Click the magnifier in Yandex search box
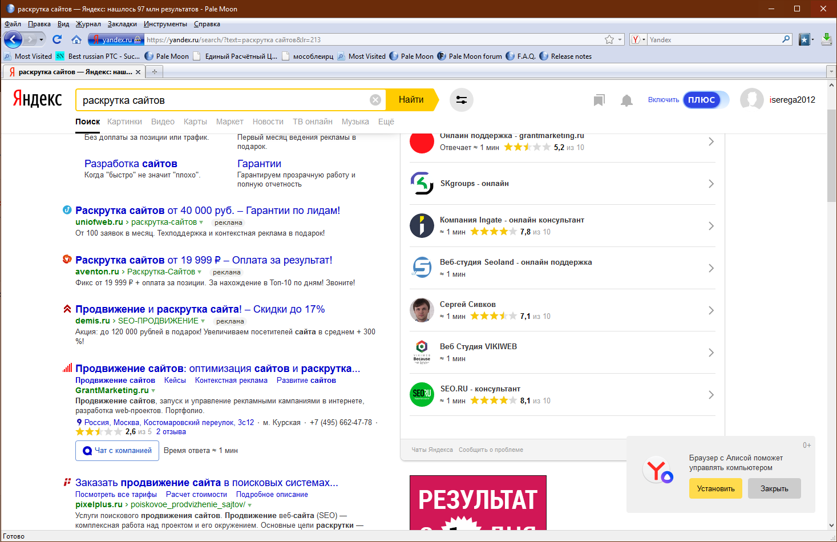Image resolution: width=837 pixels, height=542 pixels. pyautogui.click(x=786, y=39)
